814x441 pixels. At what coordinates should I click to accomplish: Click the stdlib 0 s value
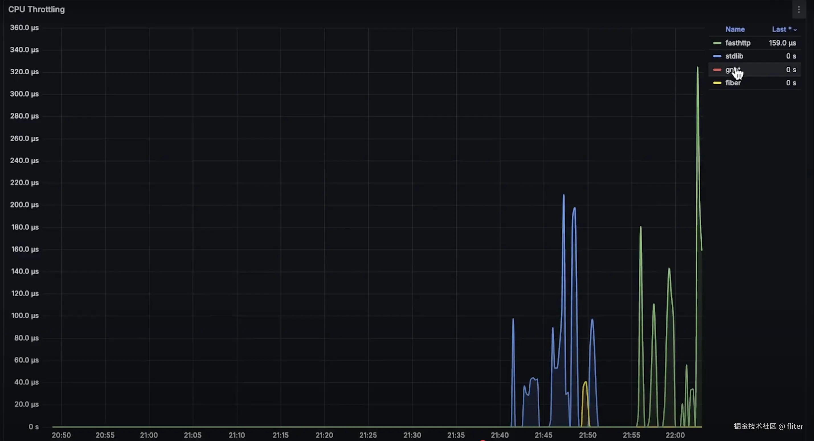click(791, 56)
